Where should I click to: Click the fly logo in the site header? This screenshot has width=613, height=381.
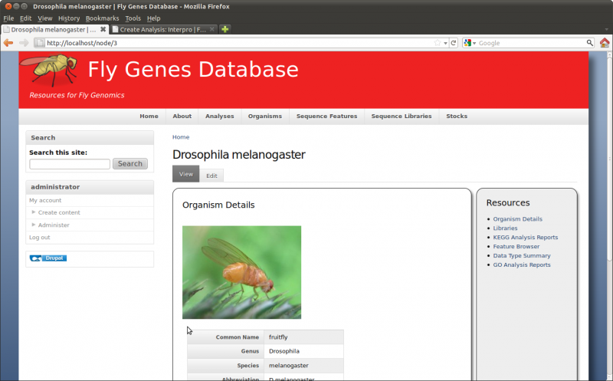(x=49, y=70)
